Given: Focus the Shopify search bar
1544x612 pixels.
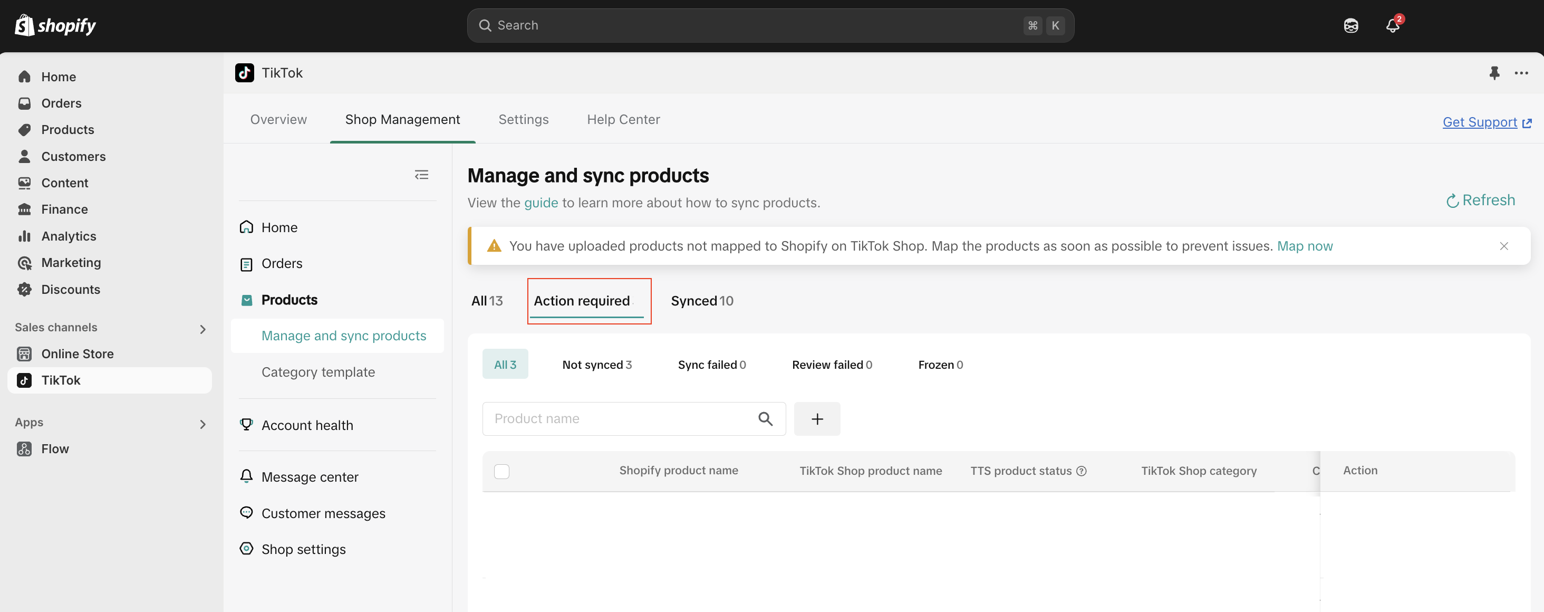Looking at the screenshot, I should [x=770, y=25].
